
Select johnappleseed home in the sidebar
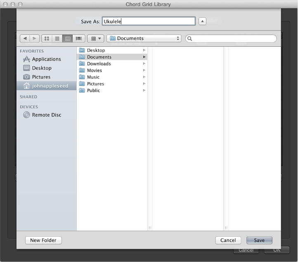coord(46,86)
